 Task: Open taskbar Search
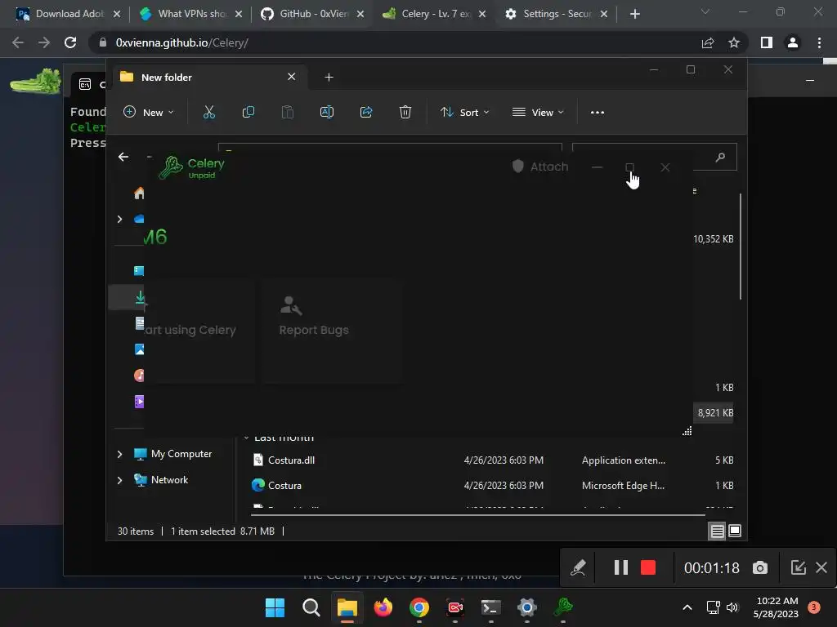coord(311,607)
